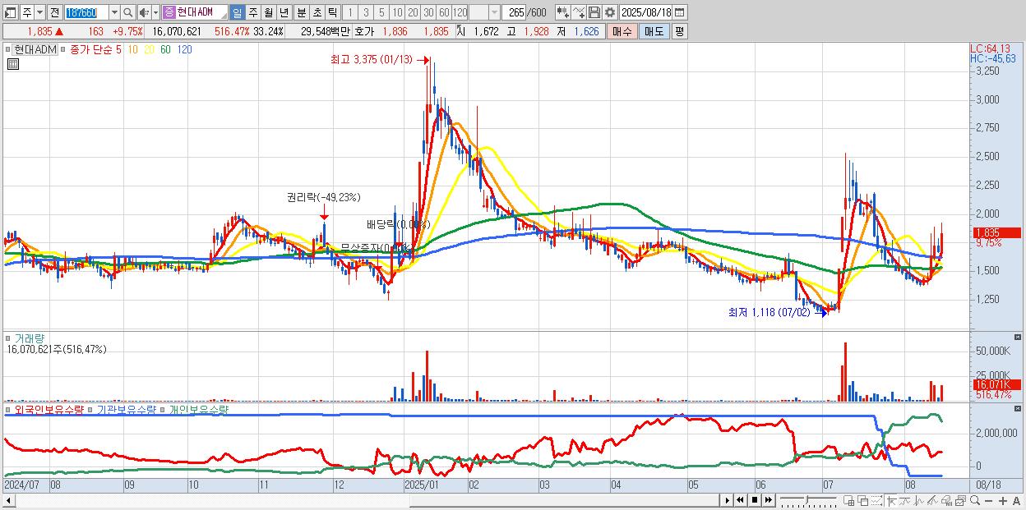
Task: Click the add-window grid icon at bottom
Action: [848, 500]
